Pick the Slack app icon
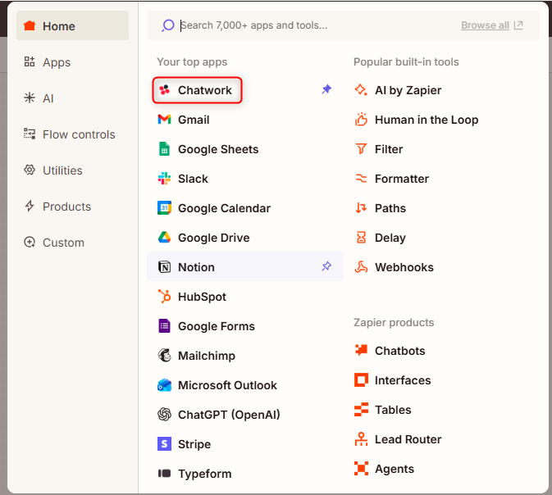The width and height of the screenshot is (552, 495). coord(164,179)
